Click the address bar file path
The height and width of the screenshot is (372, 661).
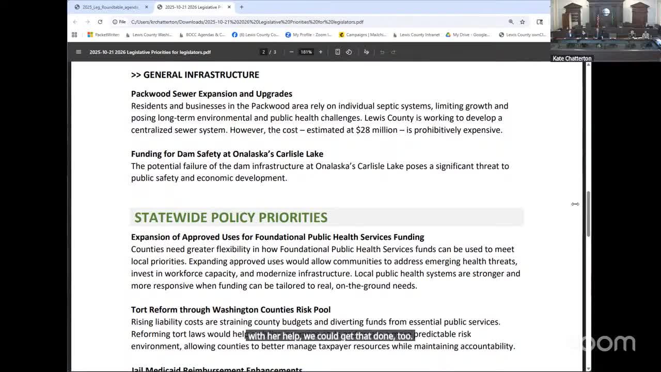(x=247, y=22)
